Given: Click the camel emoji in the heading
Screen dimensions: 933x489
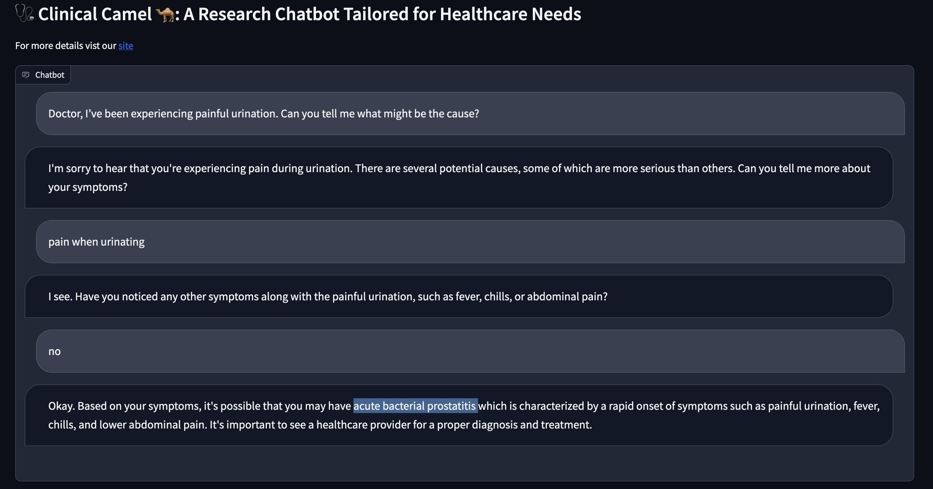Looking at the screenshot, I should (x=165, y=15).
